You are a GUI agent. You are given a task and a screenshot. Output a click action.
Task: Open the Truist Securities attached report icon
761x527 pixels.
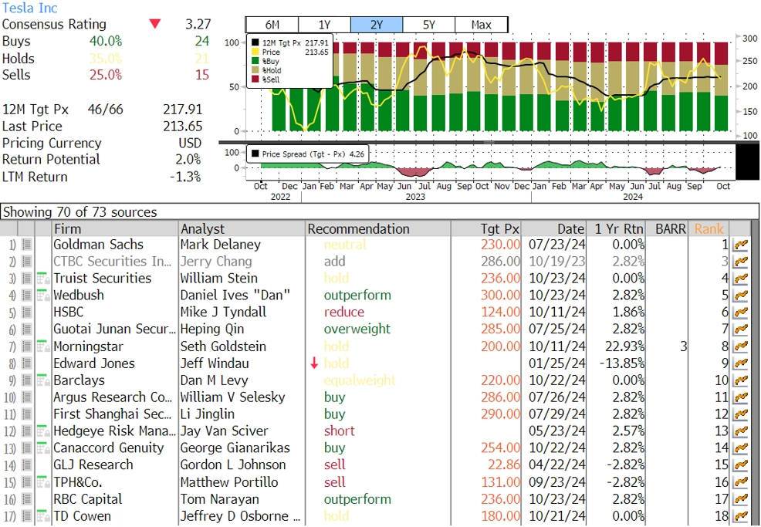43,279
